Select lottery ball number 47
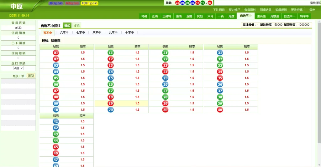Image resolution: width=321 pixels, height=167 pixels. [56, 159]
